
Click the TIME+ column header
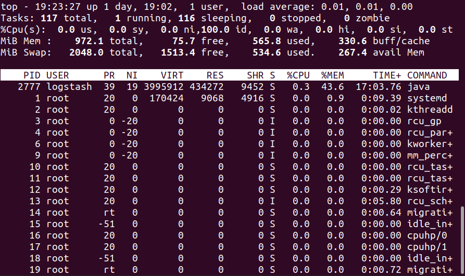386,75
